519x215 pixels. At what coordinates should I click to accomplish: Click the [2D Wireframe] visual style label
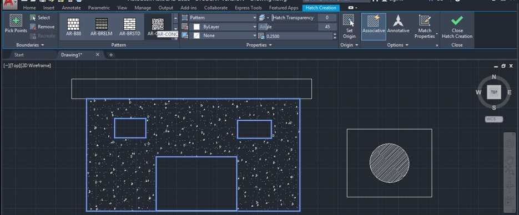36,66
